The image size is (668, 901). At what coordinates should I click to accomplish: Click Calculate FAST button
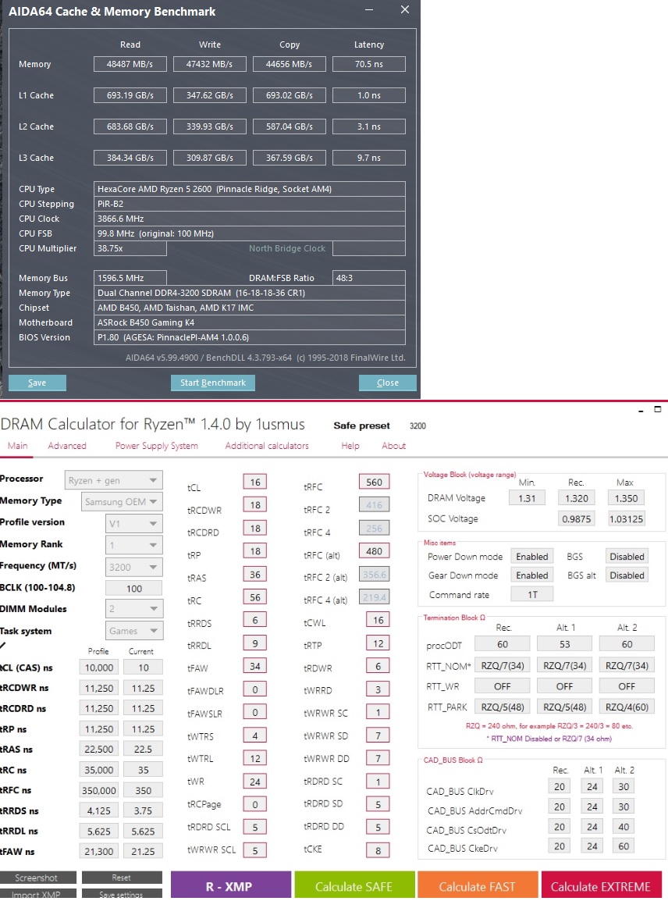pyautogui.click(x=478, y=886)
